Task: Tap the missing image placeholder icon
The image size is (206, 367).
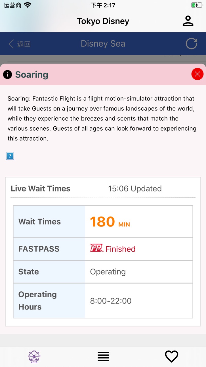Action: point(10,156)
